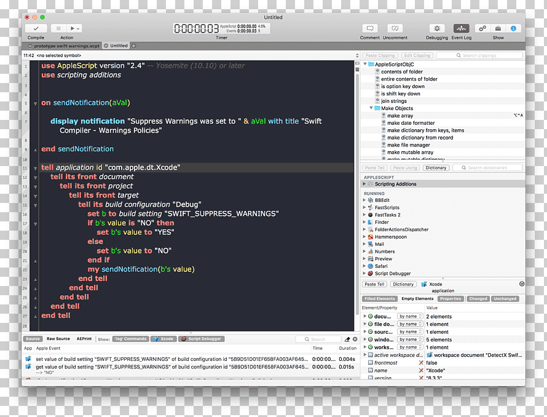This screenshot has height=417, width=547.
Task: Click the Paste Tell button beside Xcode
Action: pyautogui.click(x=374, y=284)
